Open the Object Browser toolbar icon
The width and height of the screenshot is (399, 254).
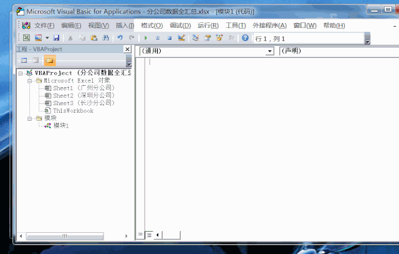219,38
